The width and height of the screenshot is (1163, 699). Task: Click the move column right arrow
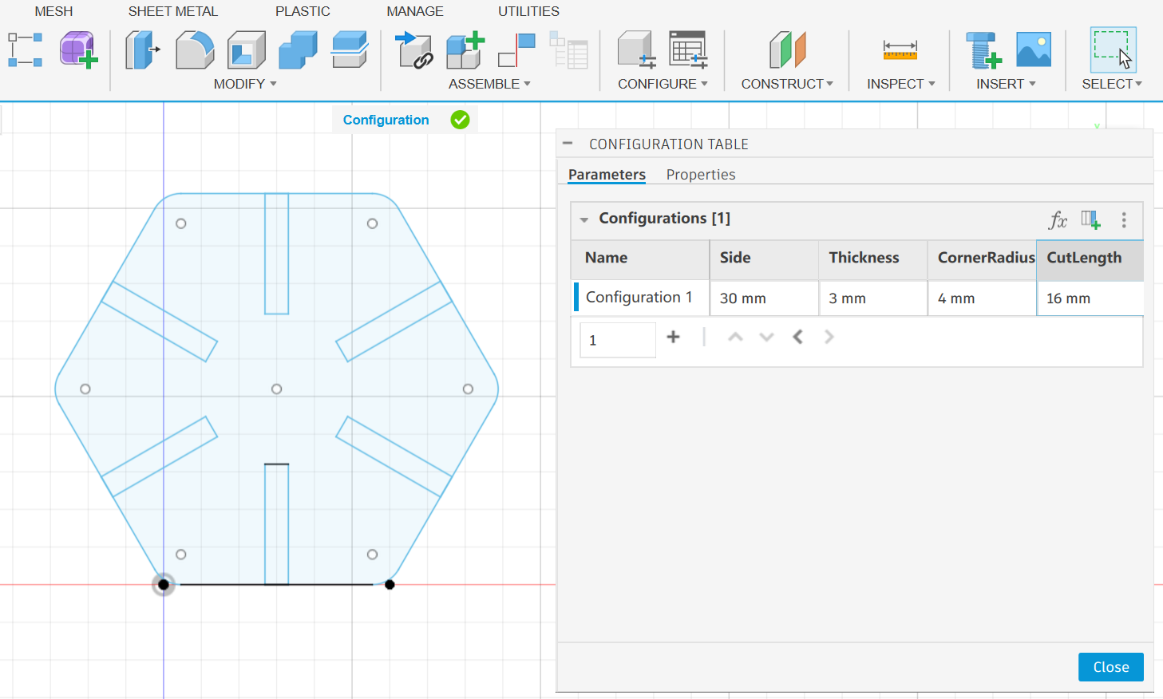829,337
